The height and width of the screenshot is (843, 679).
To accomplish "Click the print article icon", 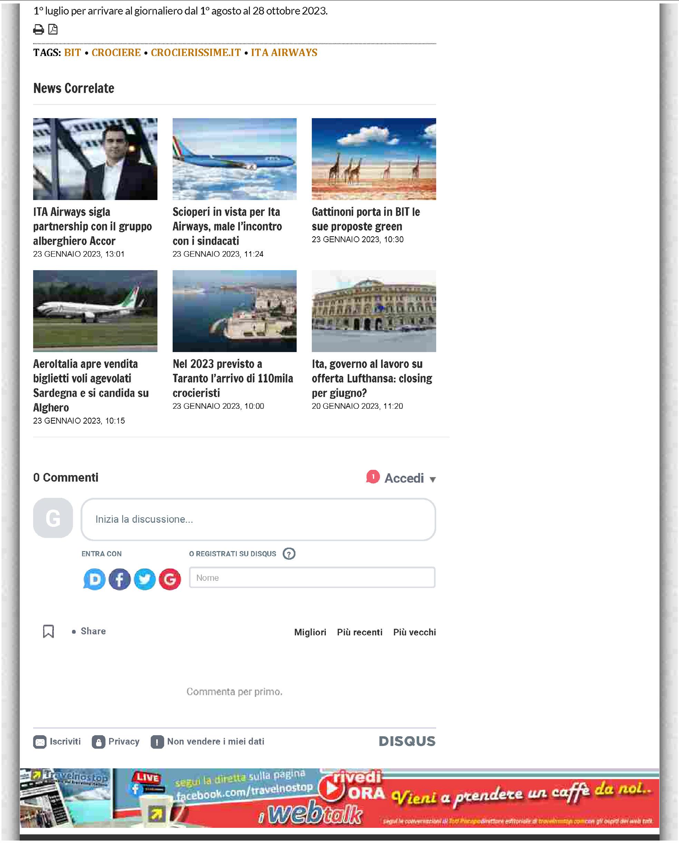I will [x=38, y=29].
